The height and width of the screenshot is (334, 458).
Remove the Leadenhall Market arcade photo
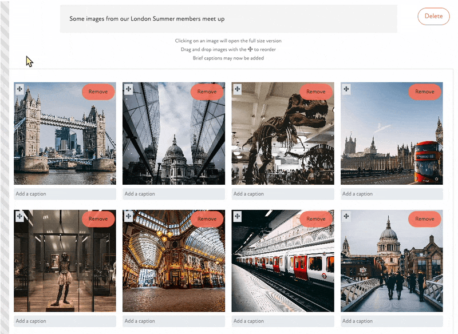point(207,218)
